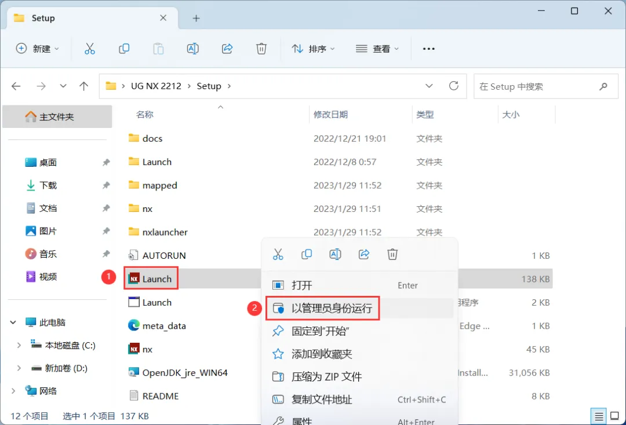Select the NX Launch application file
This screenshot has height=425, width=626.
pyautogui.click(x=151, y=279)
